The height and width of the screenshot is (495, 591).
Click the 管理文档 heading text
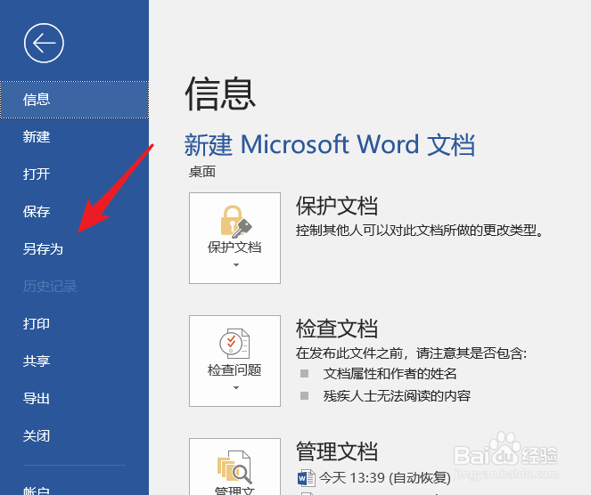click(x=337, y=451)
